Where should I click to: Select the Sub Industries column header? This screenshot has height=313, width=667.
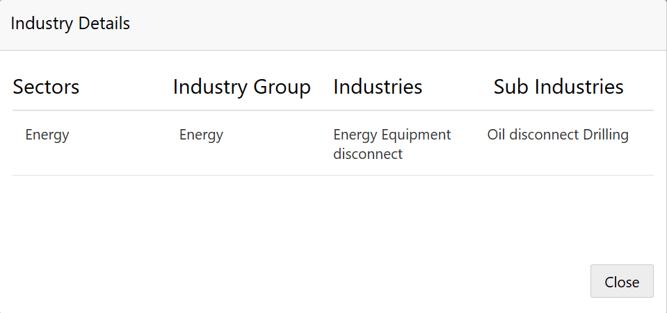point(558,87)
